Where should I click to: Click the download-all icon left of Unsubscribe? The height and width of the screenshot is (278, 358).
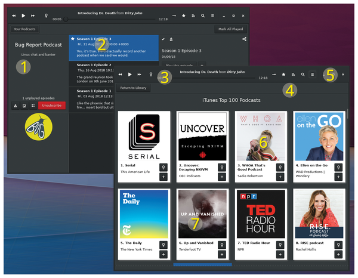coord(16,106)
